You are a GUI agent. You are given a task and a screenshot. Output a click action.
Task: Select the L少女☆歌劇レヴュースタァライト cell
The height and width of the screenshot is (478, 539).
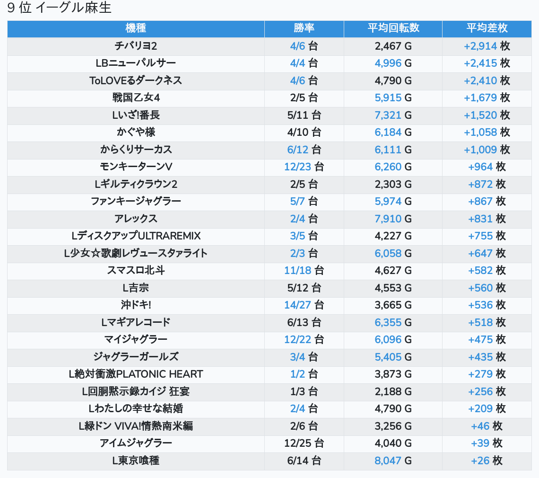pyautogui.click(x=136, y=253)
